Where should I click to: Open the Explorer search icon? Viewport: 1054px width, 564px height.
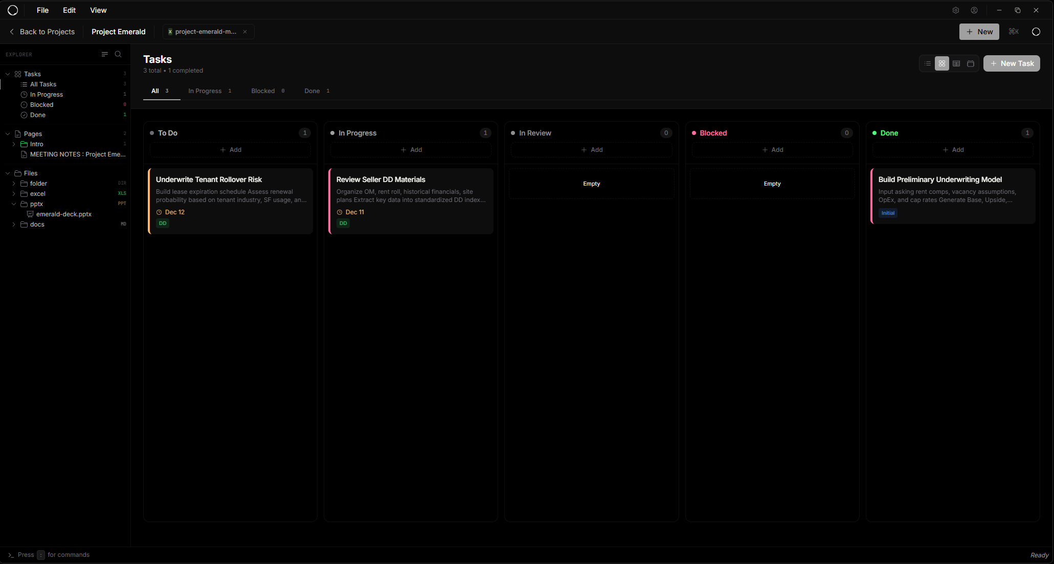click(x=118, y=54)
